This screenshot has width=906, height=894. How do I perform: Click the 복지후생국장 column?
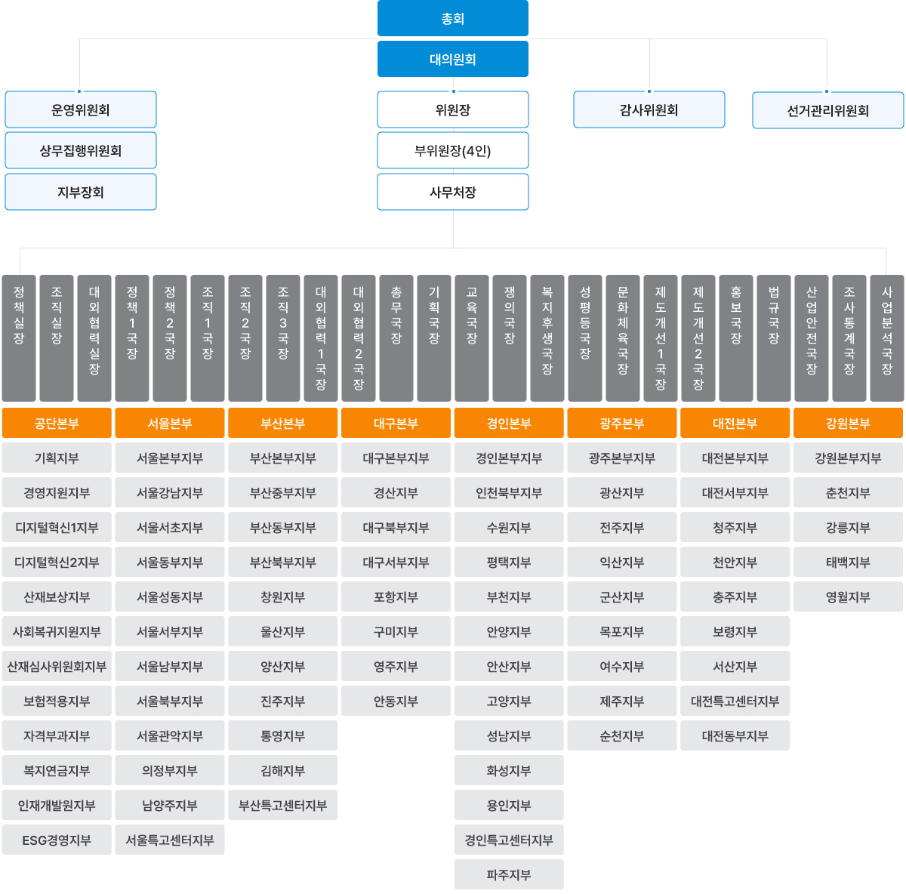click(547, 338)
